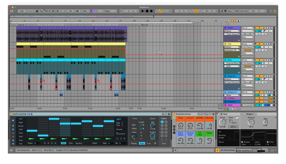Open the 1 Bar quantization menu

tap(86, 11)
